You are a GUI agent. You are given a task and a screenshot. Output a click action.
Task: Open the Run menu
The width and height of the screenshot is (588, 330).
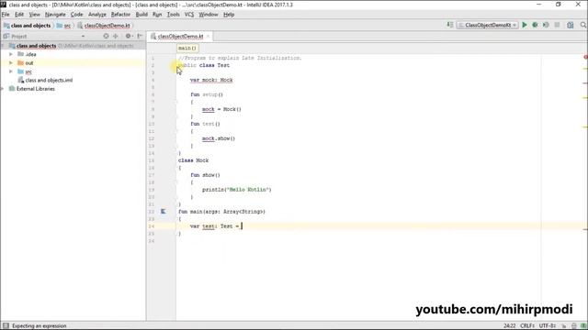pos(157,15)
